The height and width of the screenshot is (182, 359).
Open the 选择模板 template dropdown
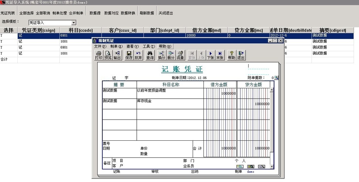[73, 23]
